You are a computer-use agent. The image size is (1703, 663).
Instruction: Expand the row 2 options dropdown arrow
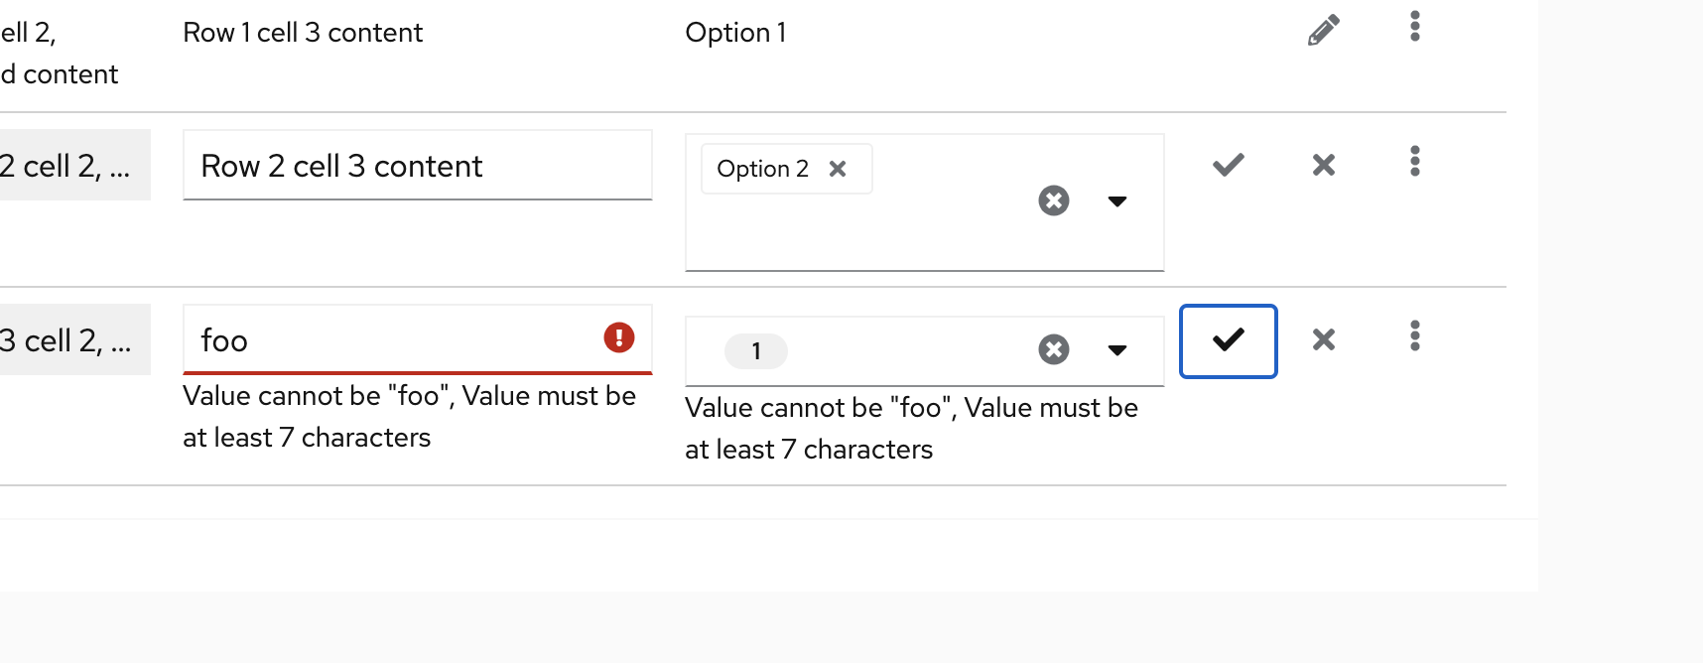tap(1117, 201)
